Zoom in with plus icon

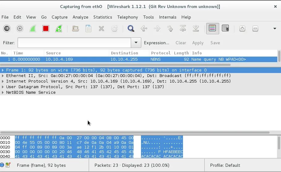pyautogui.click(x=242, y=28)
